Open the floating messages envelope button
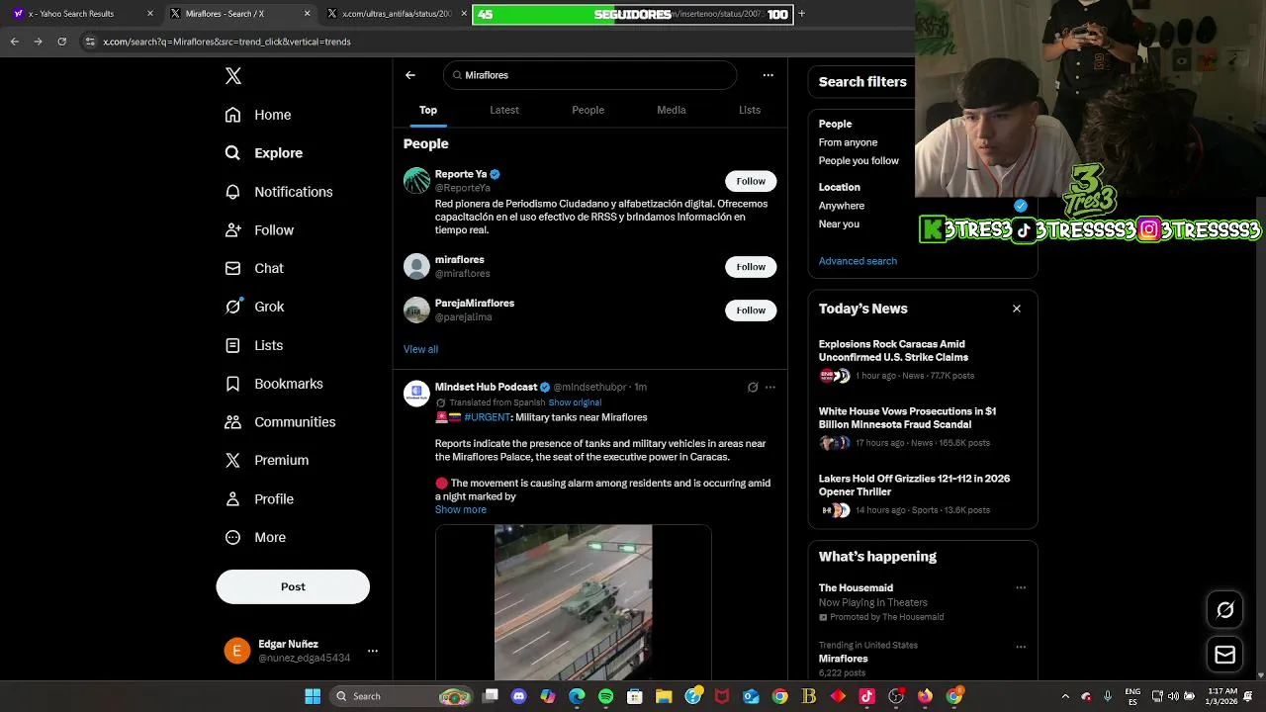The height and width of the screenshot is (712, 1266). coord(1225,655)
